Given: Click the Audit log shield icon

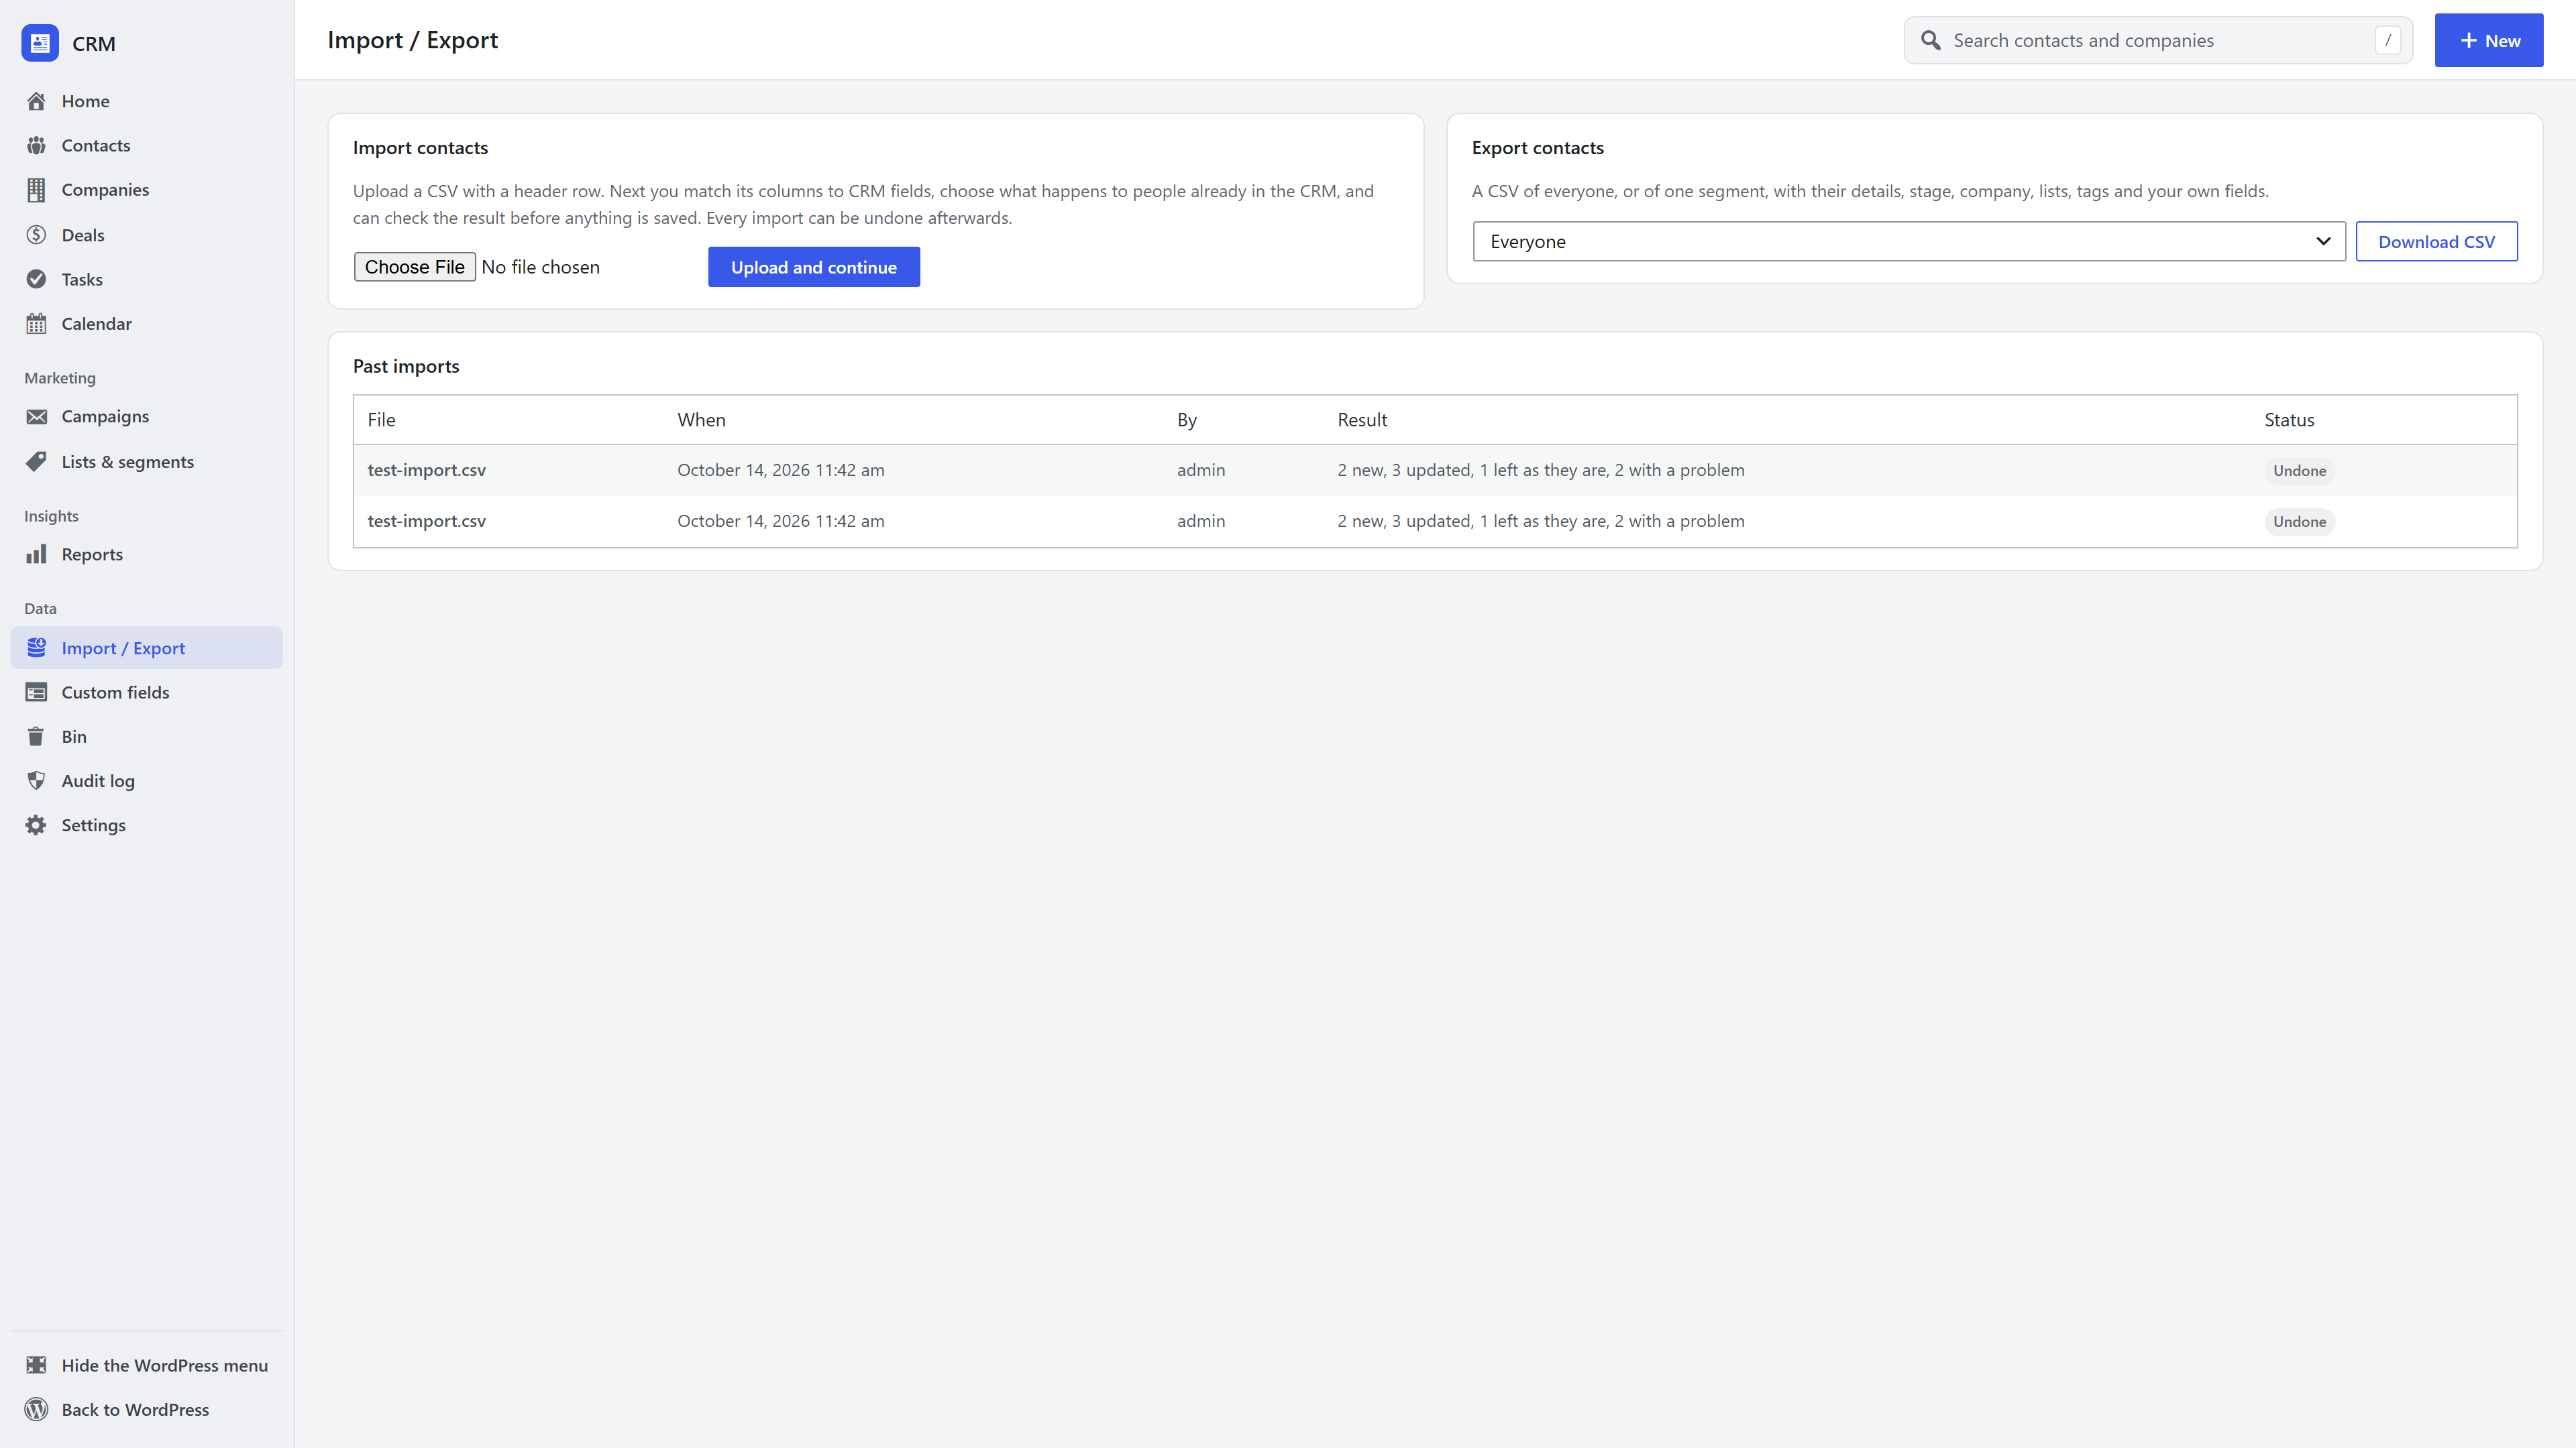Looking at the screenshot, I should point(36,780).
